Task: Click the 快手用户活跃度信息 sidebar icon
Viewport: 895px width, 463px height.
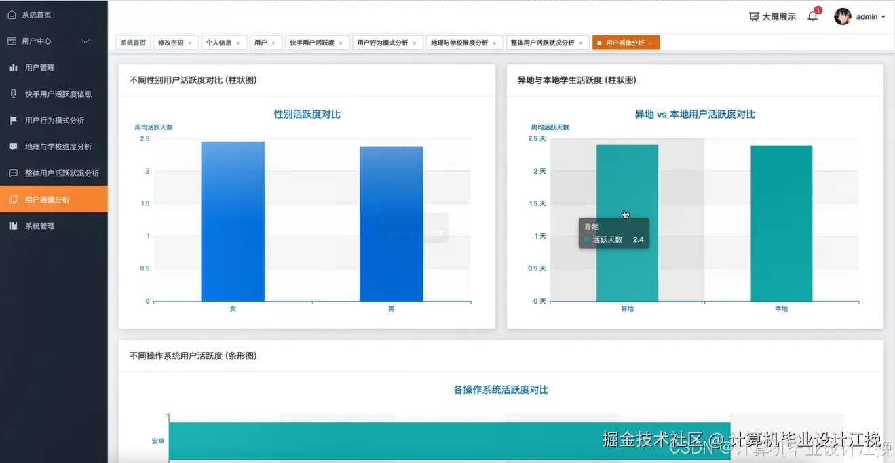Action: (14, 94)
